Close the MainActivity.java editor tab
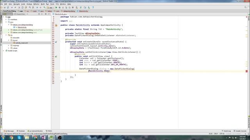This screenshot has height=140, width=250. pyautogui.click(x=68, y=14)
